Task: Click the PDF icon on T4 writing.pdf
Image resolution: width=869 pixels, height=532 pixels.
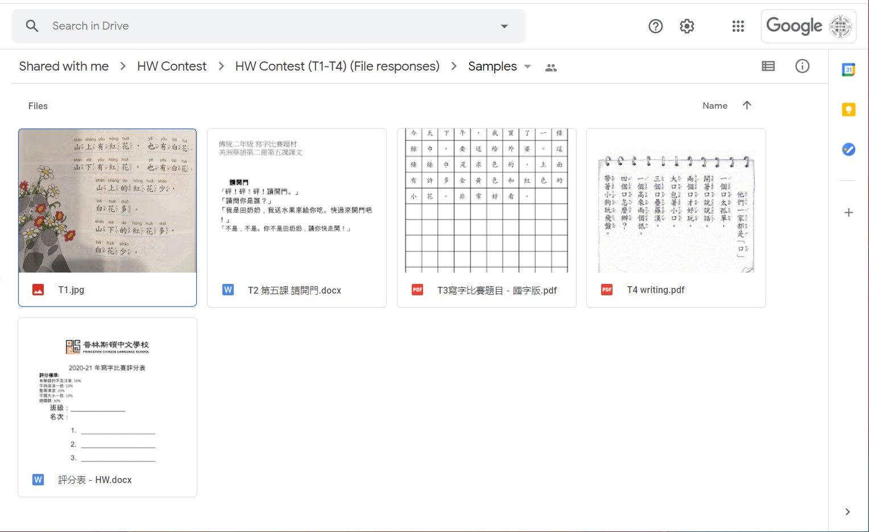Action: (x=606, y=290)
